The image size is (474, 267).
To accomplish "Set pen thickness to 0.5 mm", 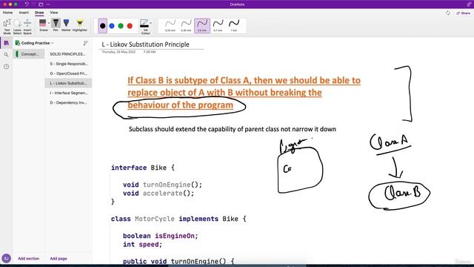I will pyautogui.click(x=202, y=26).
